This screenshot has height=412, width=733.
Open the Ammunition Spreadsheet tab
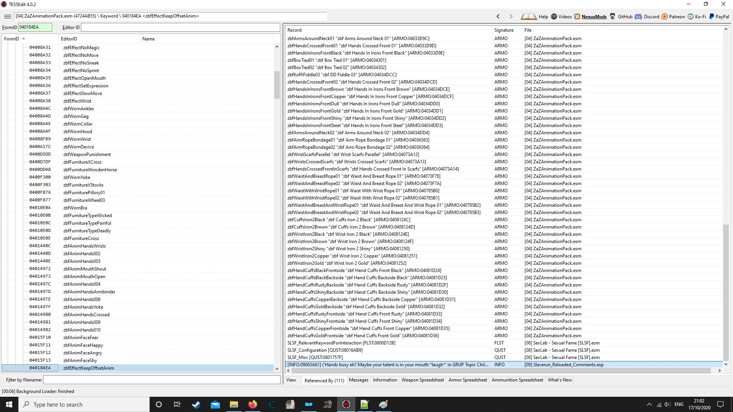517,380
